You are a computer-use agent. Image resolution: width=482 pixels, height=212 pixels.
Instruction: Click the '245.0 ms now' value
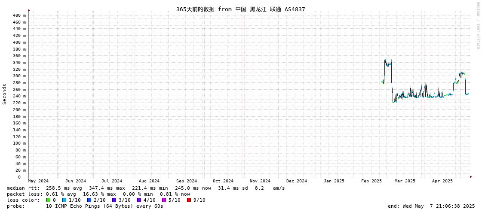click(193, 188)
